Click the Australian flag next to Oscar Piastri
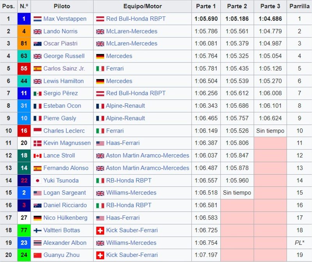The image size is (312, 262). (37, 44)
